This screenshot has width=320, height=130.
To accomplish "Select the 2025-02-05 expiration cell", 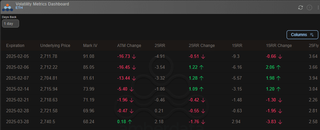I will click(18, 56).
